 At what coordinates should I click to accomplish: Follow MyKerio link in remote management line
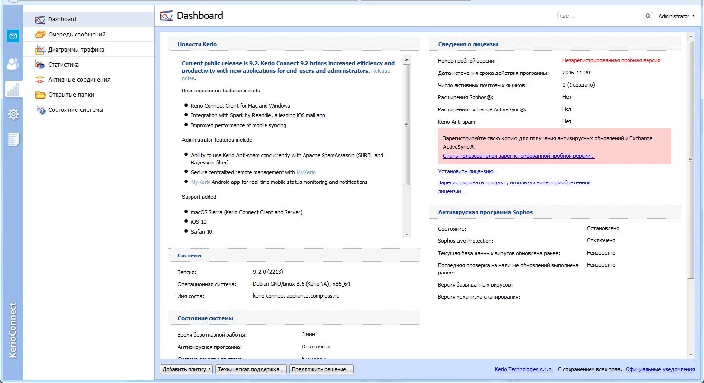[x=306, y=172]
